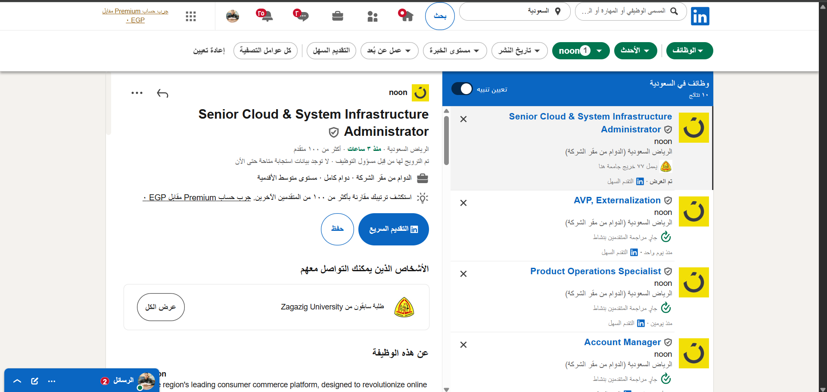Open job details more options dots
Viewport: 827px width, 392px height.
coord(137,93)
